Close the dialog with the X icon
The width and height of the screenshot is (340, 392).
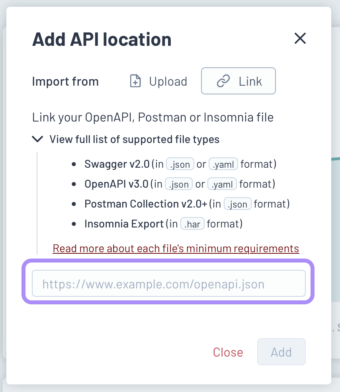click(x=300, y=38)
